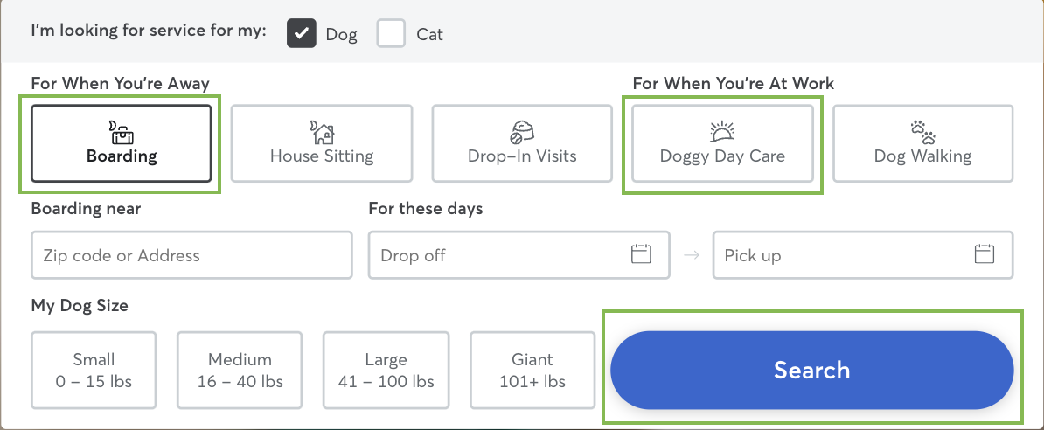
Task: Choose the Dog Walking service label
Action: 922,156
